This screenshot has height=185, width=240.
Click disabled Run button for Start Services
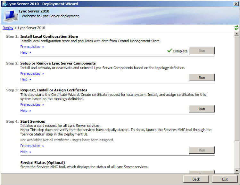202,150
